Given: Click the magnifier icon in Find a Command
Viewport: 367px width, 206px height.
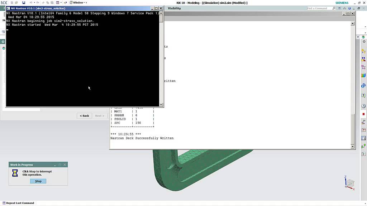Looking at the screenshot, I should pyautogui.click(x=334, y=8).
